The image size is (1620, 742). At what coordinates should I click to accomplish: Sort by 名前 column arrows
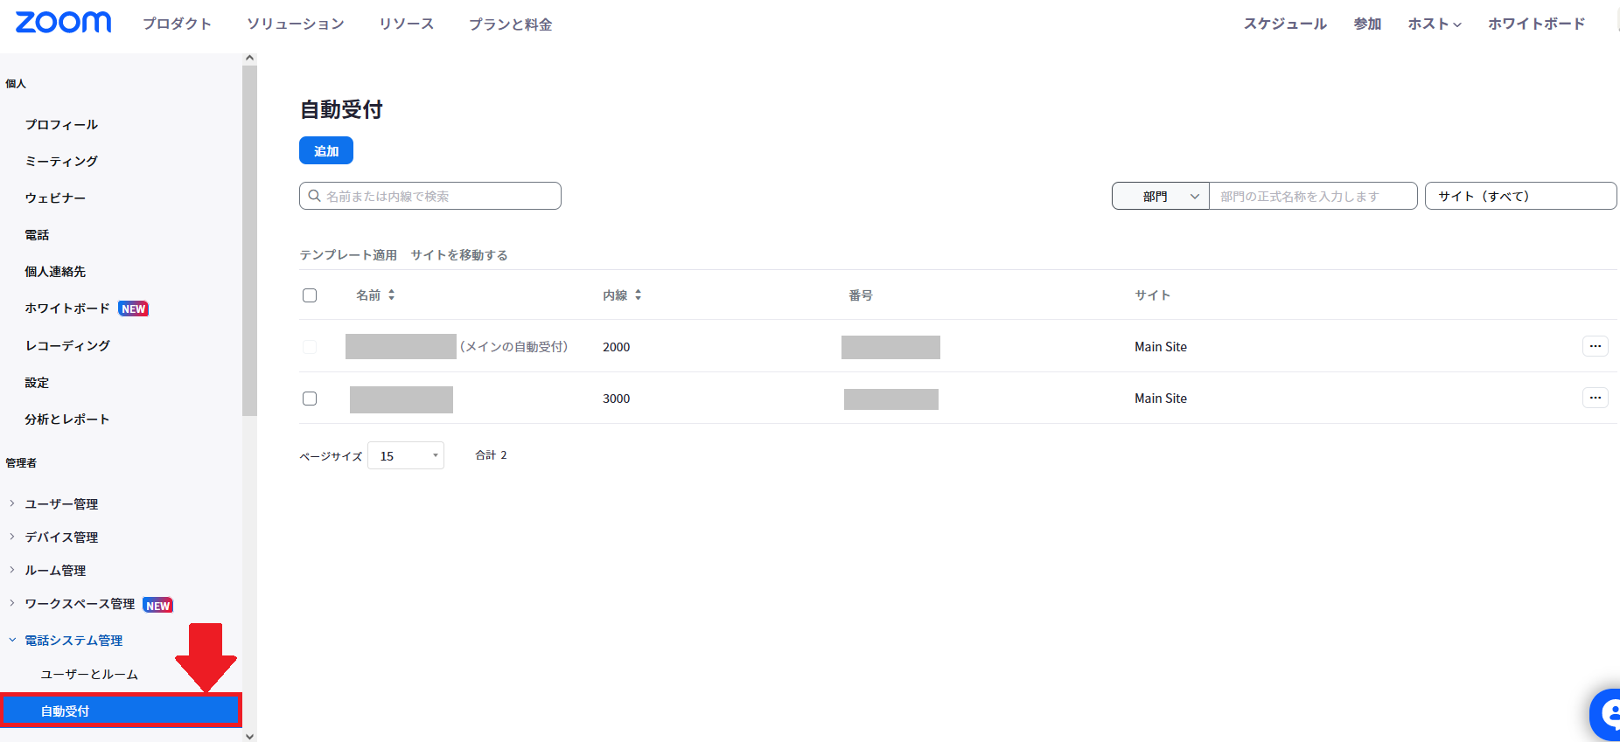(391, 295)
